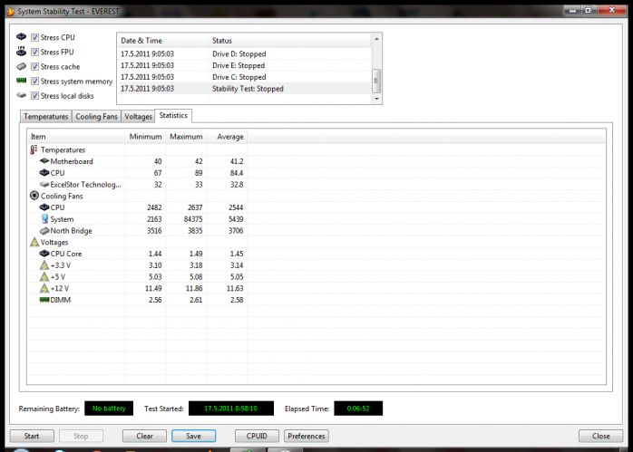Select the 'Drive C: Stopped' log row
Image resolution: width=633 pixels, height=452 pixels.
point(244,77)
